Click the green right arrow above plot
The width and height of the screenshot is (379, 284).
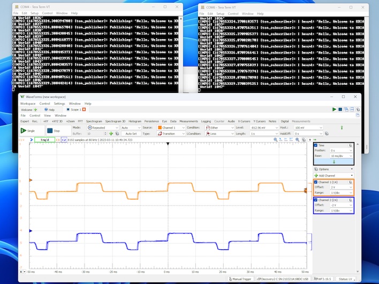(315, 139)
